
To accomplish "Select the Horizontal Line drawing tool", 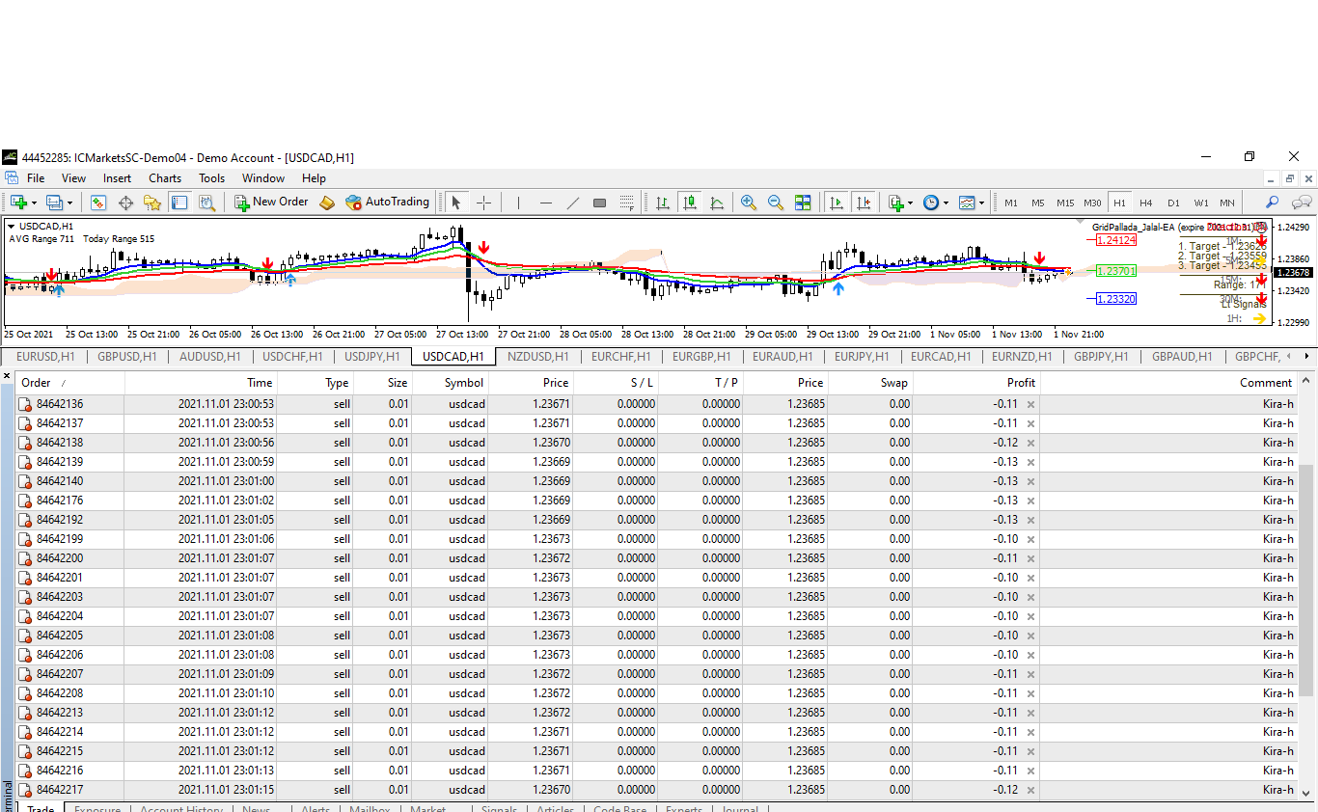I will (x=545, y=203).
